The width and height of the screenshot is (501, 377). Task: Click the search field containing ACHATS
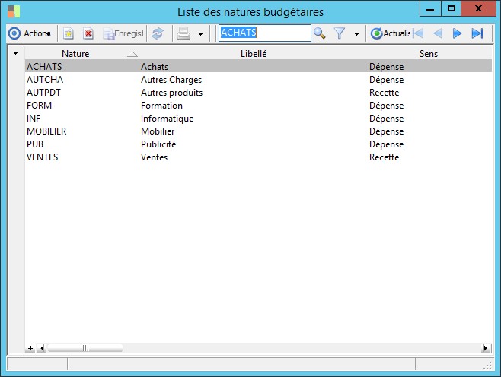click(x=264, y=33)
